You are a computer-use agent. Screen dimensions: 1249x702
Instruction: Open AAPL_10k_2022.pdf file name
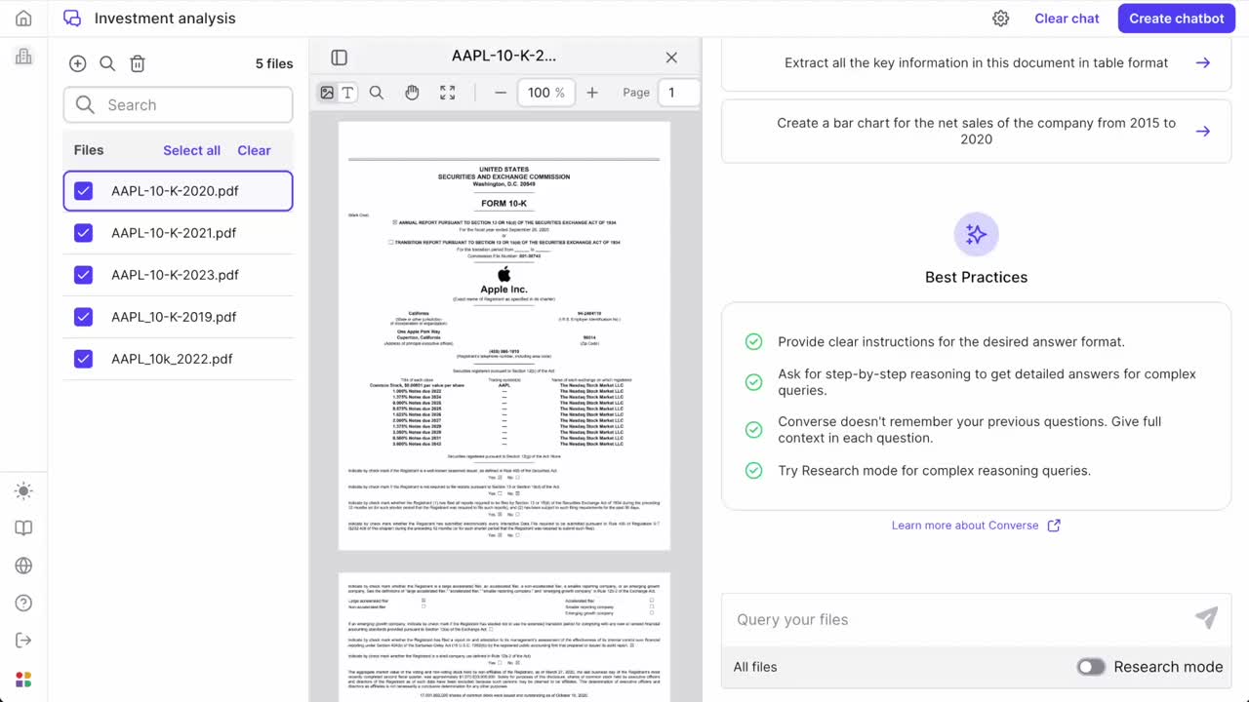point(172,359)
